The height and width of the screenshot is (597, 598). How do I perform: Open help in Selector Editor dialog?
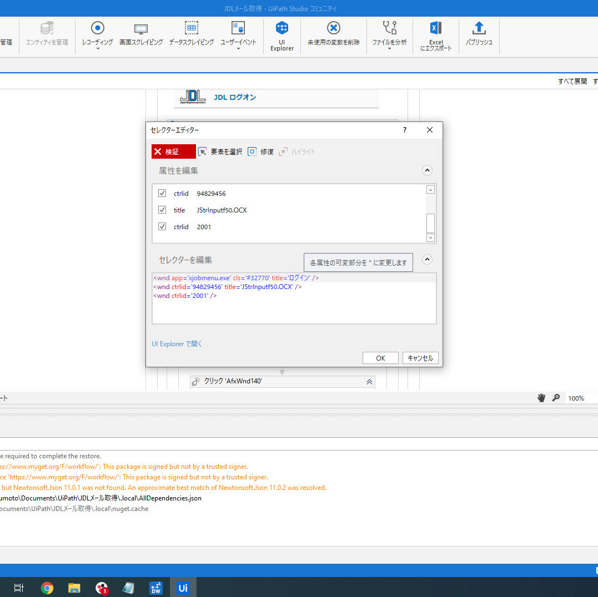405,130
